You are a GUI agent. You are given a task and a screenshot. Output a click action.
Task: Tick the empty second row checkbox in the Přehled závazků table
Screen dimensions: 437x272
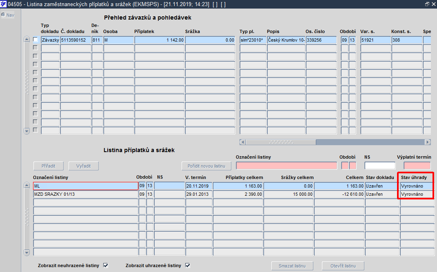[35, 48]
